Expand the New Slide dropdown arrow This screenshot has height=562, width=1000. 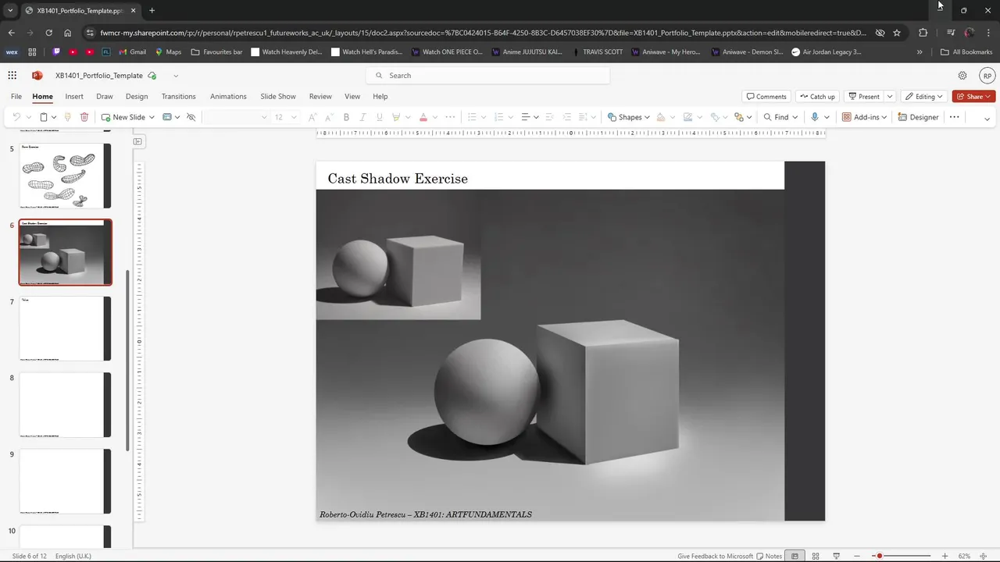pyautogui.click(x=152, y=117)
